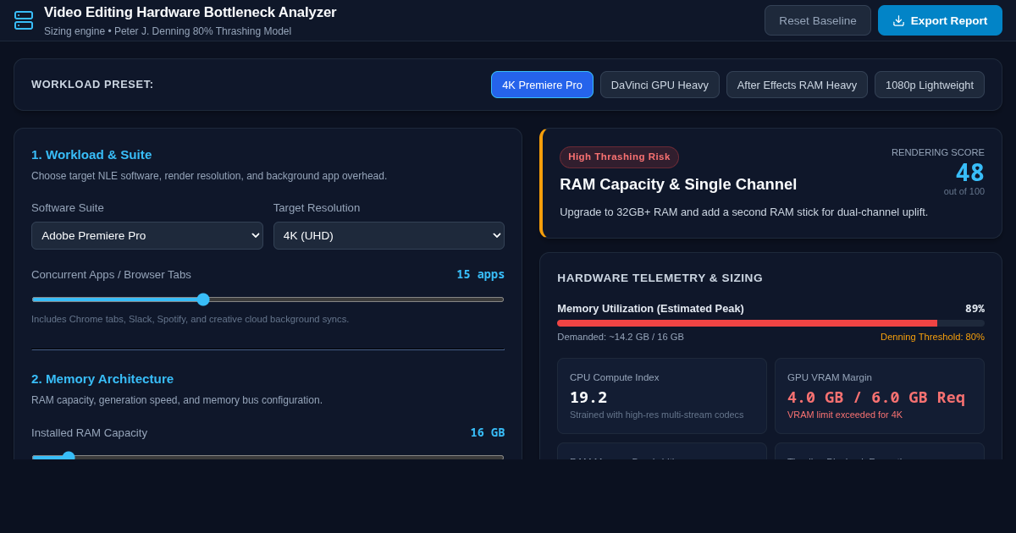Click the download icon in Export Report
1016x533 pixels.
898,20
